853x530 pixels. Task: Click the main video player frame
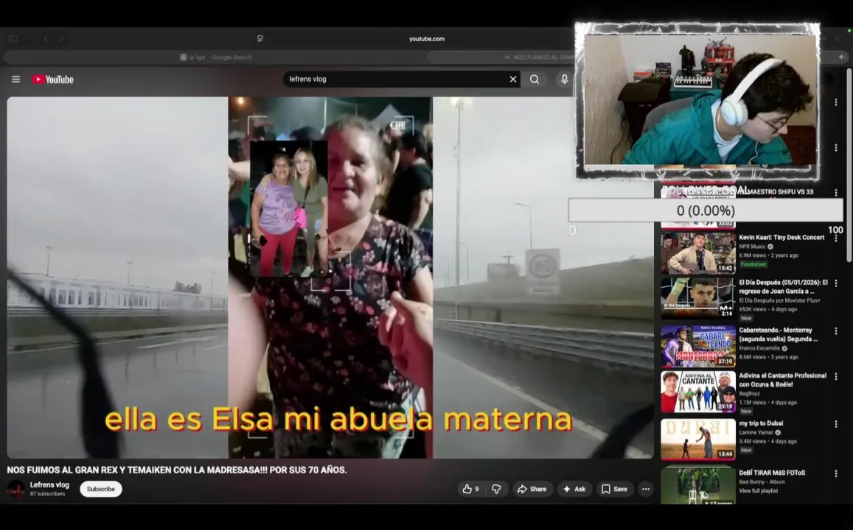(x=330, y=278)
